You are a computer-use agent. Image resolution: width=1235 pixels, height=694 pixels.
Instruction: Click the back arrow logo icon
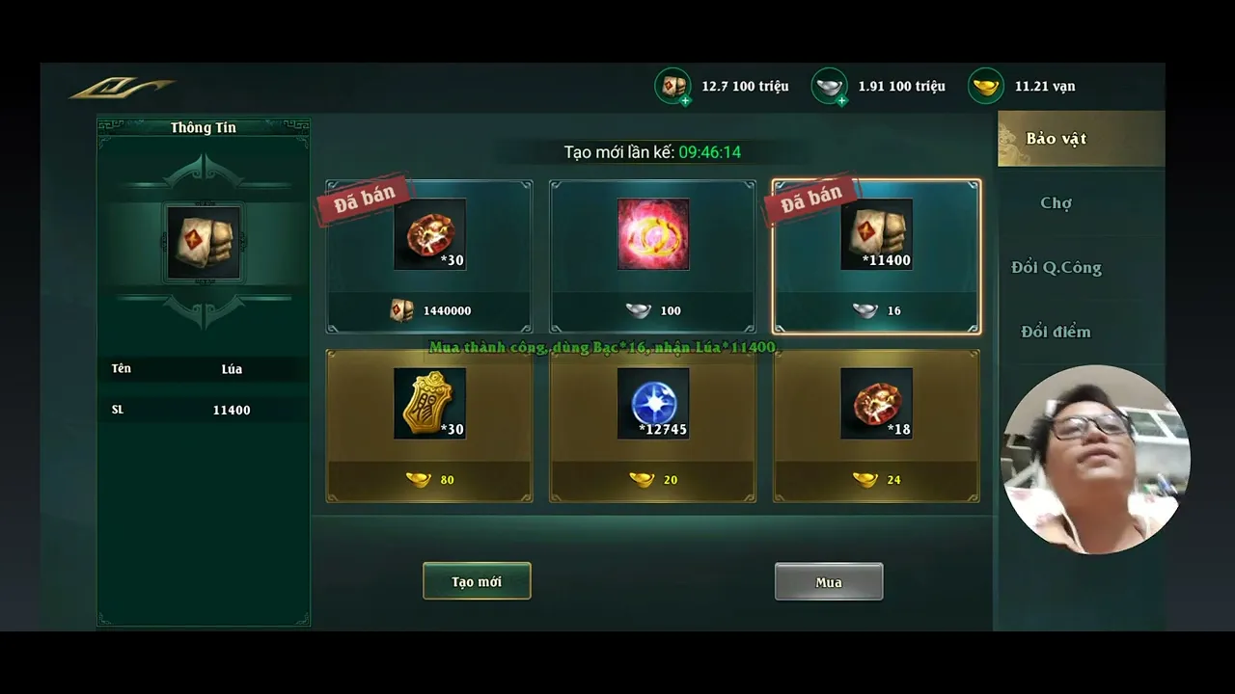(122, 88)
